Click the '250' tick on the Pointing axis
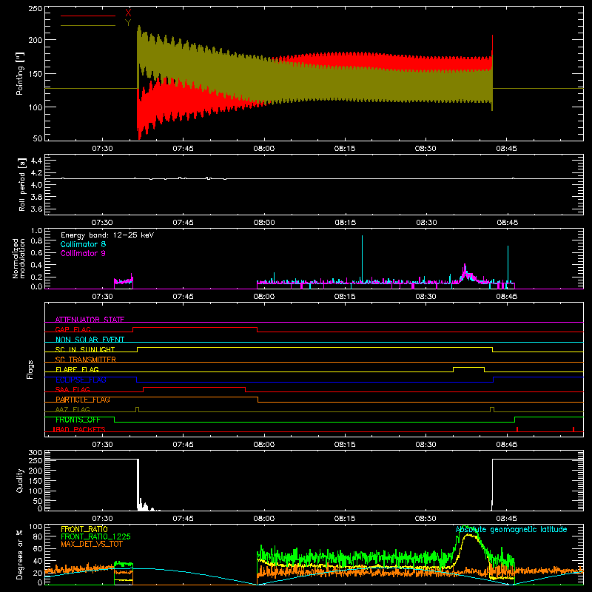The image size is (592, 592). coord(35,8)
